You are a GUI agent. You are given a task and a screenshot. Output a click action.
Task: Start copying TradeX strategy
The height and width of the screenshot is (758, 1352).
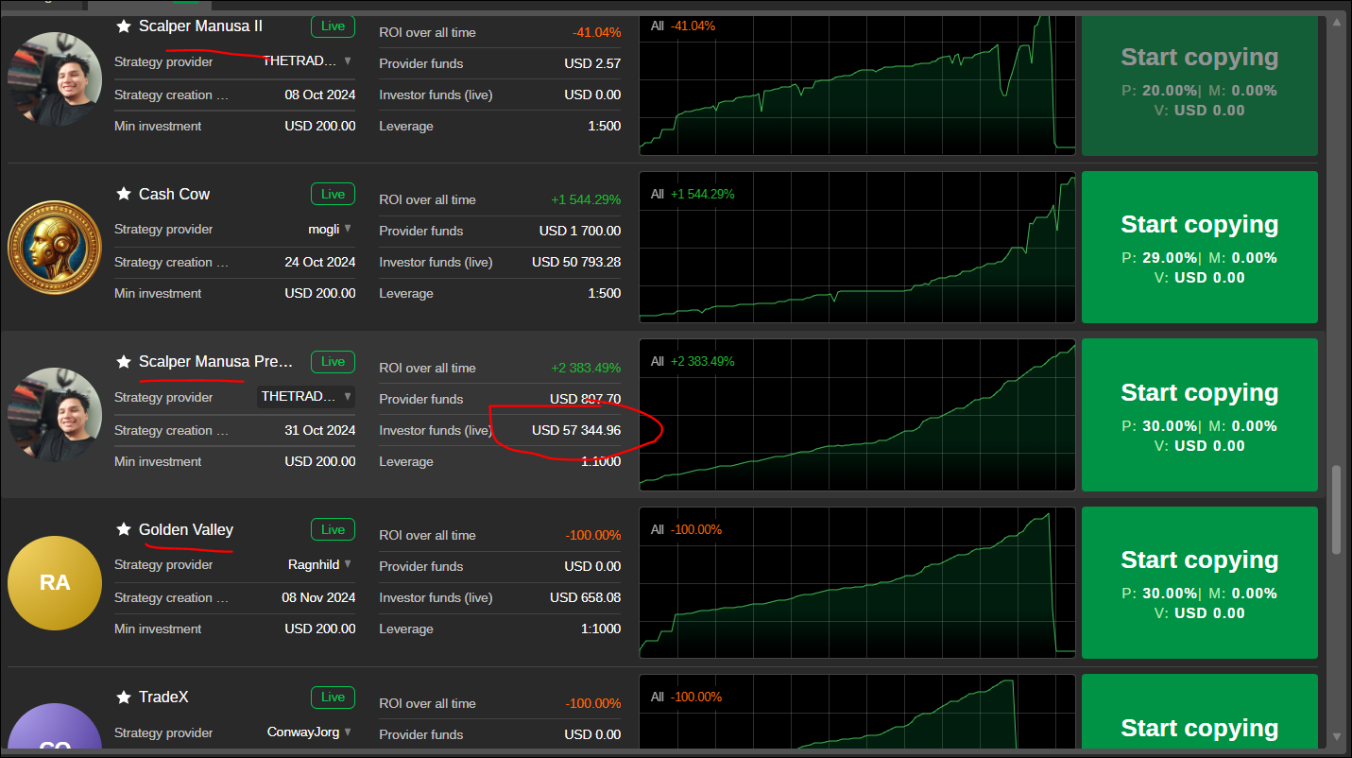click(x=1199, y=712)
